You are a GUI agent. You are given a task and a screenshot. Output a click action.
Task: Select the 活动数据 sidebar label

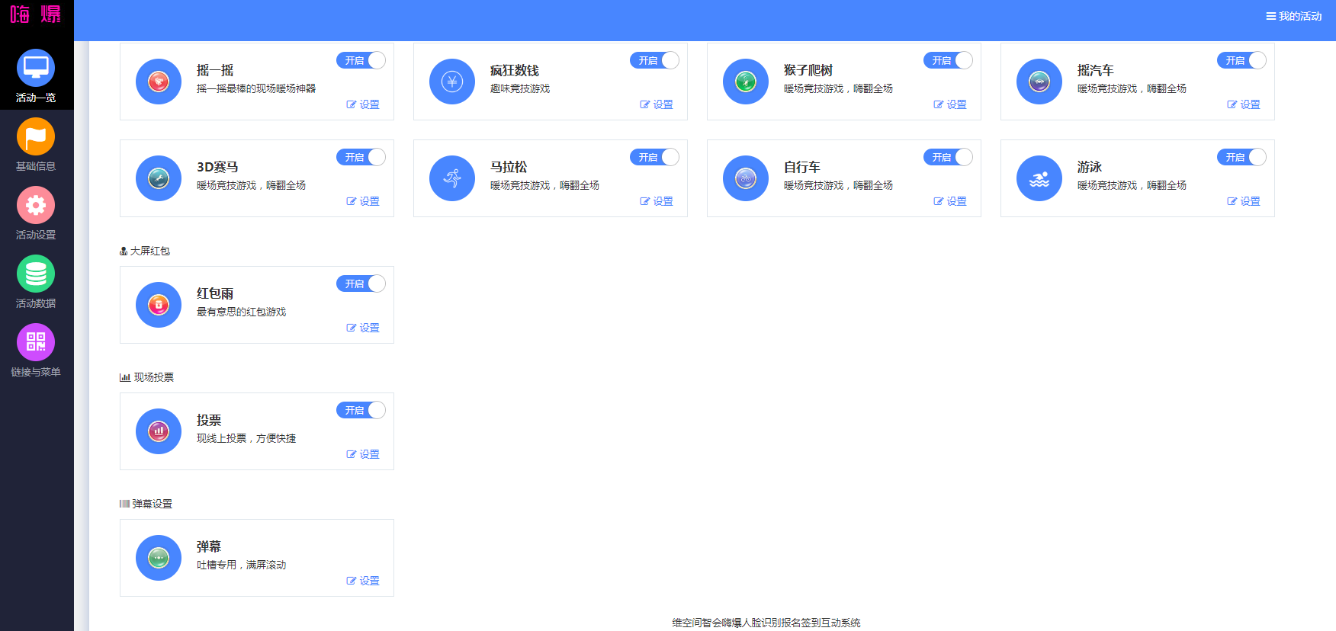pyautogui.click(x=36, y=303)
